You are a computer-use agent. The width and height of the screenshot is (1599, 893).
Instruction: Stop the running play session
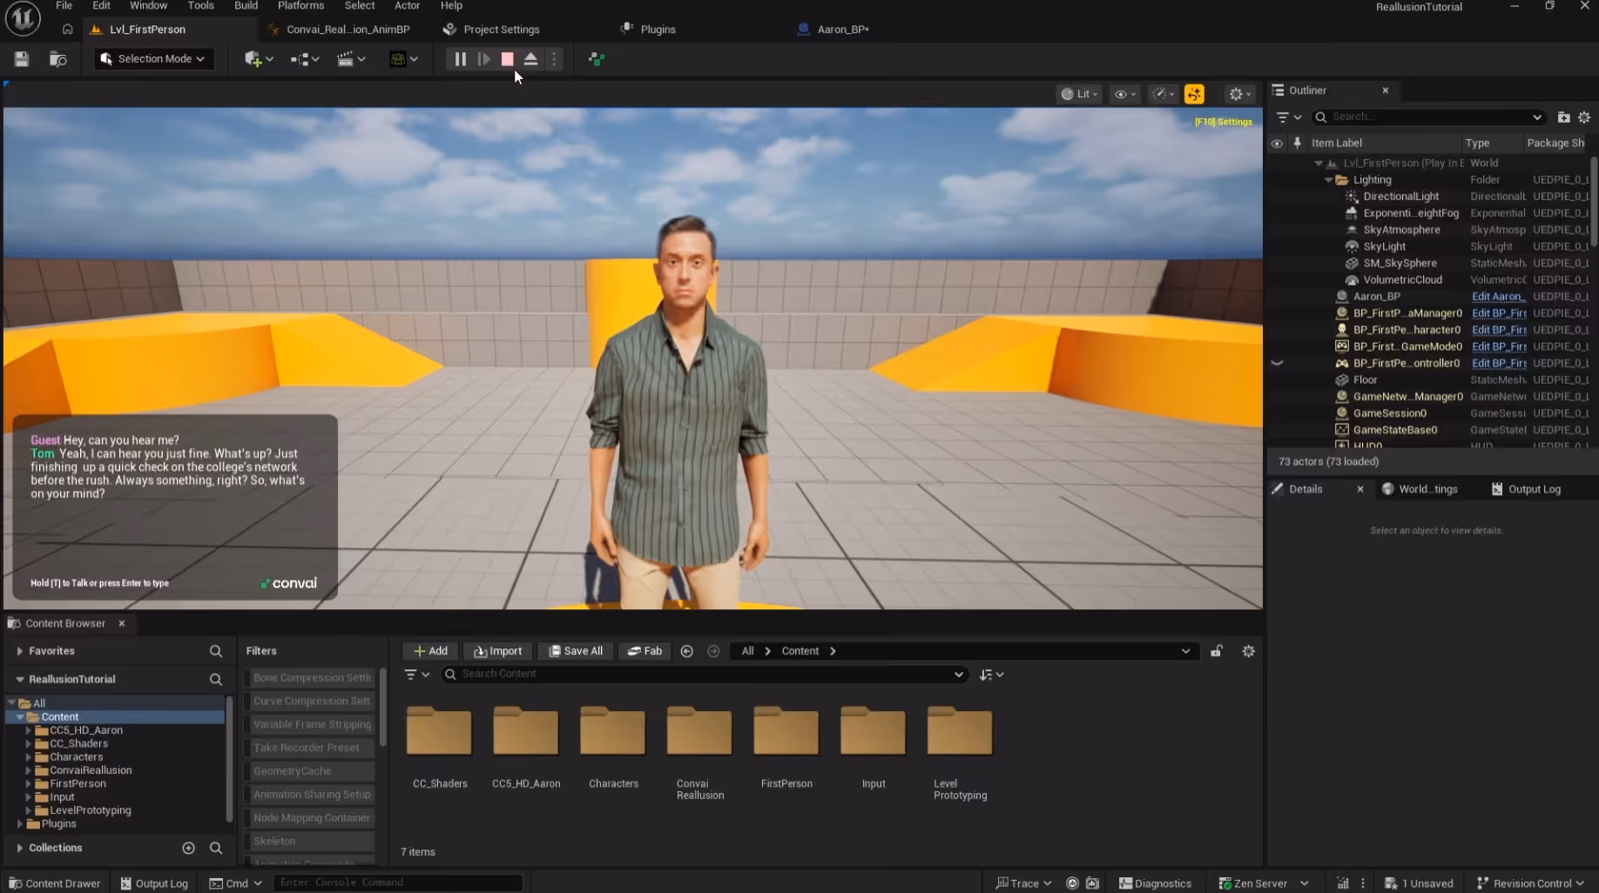coord(507,59)
